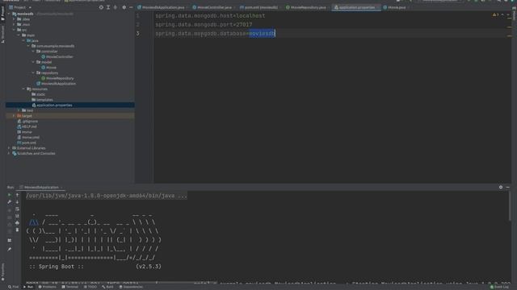Collapse the model package
Viewport: 517px width, 290px height.
point(33,62)
